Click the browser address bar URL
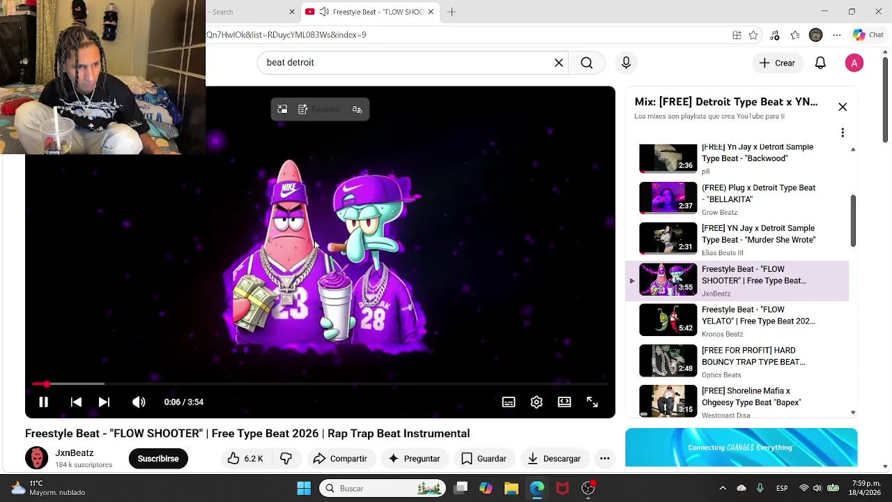This screenshot has width=892, height=502. pos(286,35)
